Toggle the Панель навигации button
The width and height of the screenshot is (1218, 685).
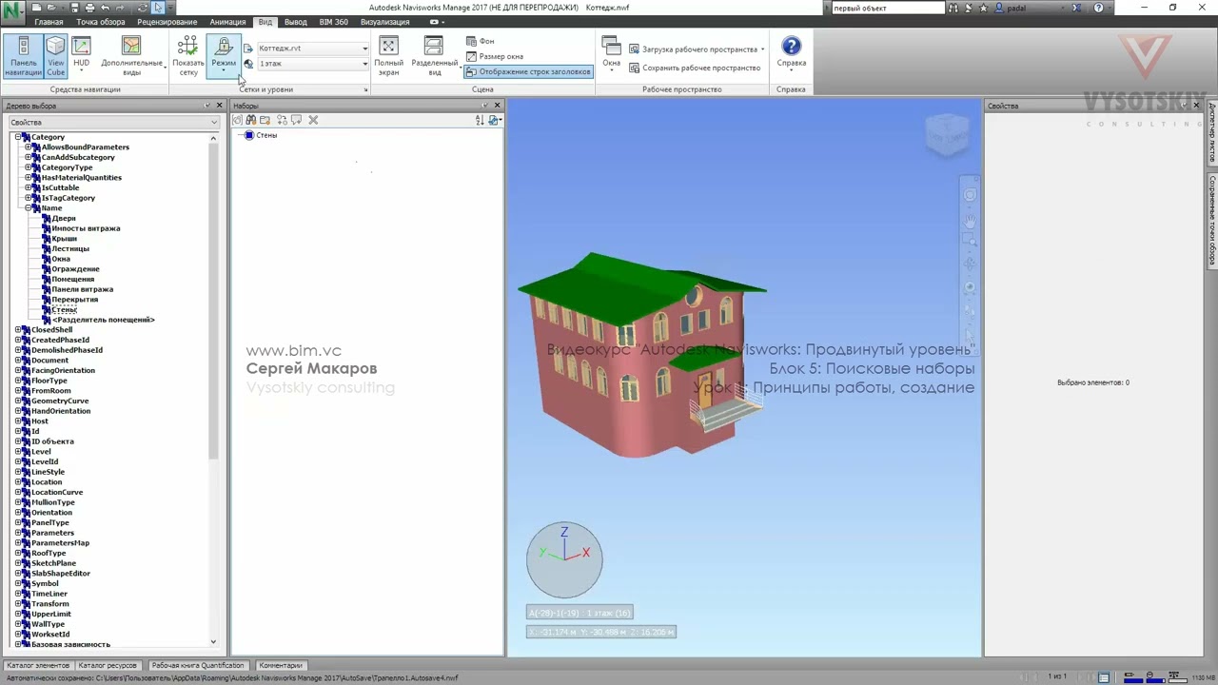coord(24,56)
